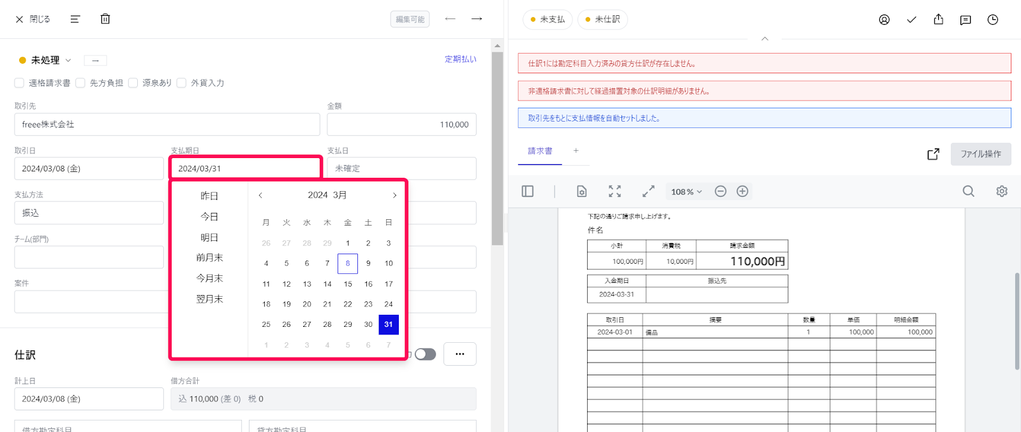Open viewer settings gear icon
The height and width of the screenshot is (432, 1021).
[1002, 191]
